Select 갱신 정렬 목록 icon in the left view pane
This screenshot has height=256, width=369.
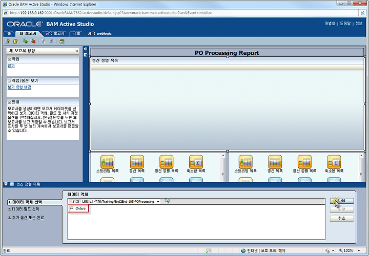click(167, 162)
